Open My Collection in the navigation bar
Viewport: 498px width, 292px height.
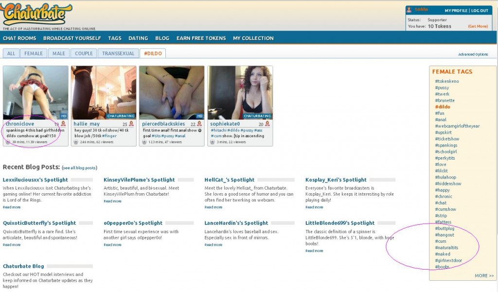click(253, 38)
